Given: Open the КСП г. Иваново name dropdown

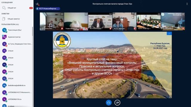Looking at the screenshot, I should coord(120,29).
